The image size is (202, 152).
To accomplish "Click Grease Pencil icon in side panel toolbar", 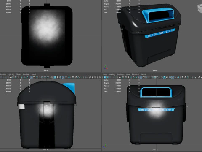I will 136,77.
